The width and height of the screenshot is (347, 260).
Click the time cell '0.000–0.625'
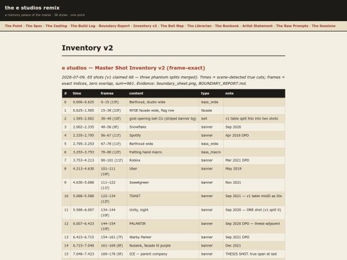[x=84, y=102]
